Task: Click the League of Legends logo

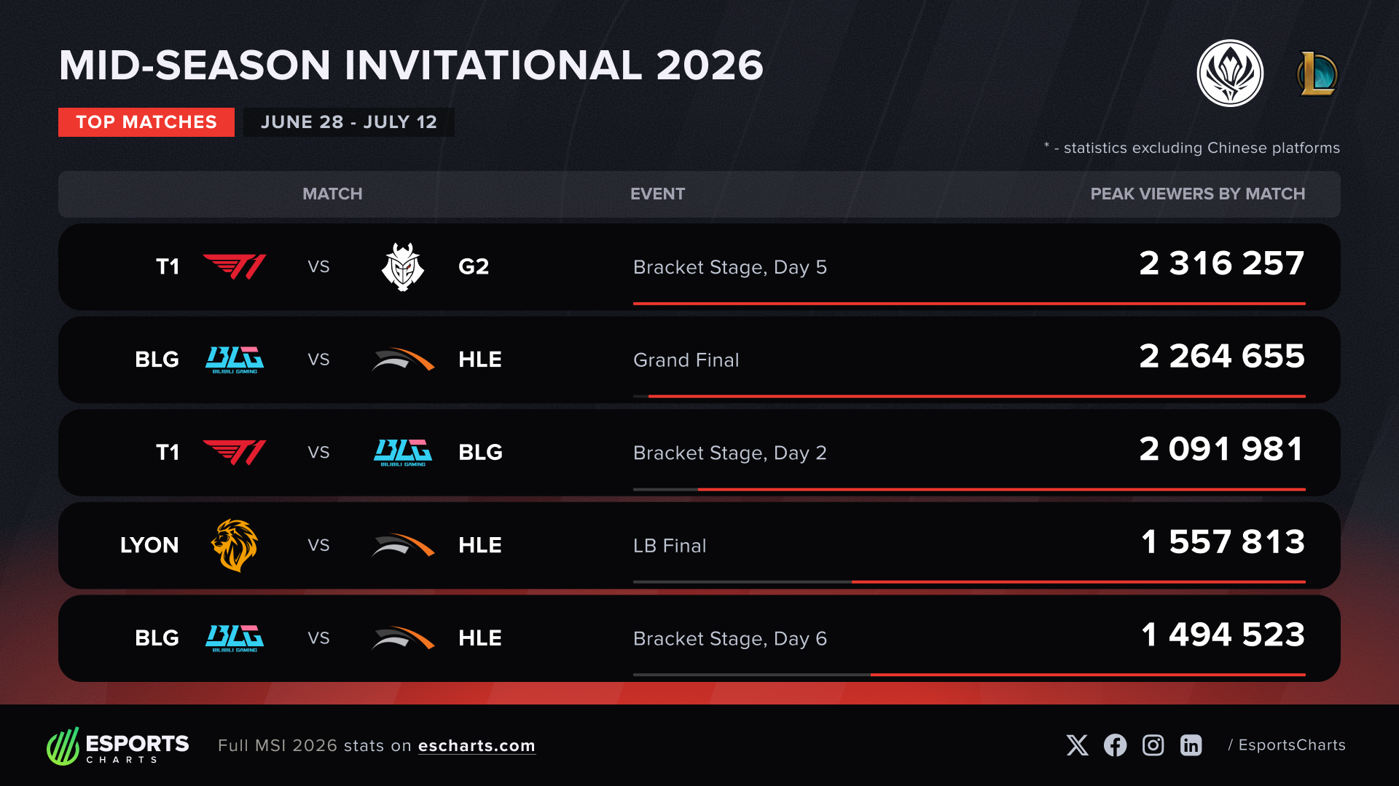Action: pyautogui.click(x=1317, y=74)
